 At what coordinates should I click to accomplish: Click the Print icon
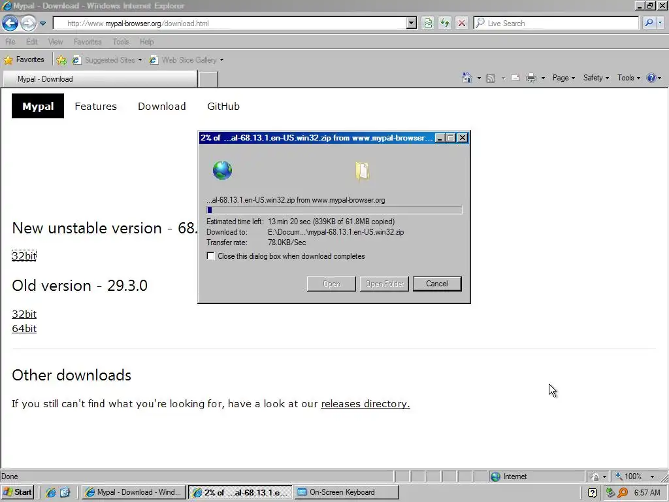tap(531, 78)
